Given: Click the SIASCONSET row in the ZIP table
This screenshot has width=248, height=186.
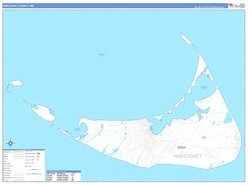Looking at the screenshot, I should pyautogui.click(x=64, y=177).
